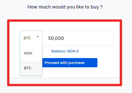The image size is (132, 93).
Task: Click empty space right of 50,000 in amount box
Action: point(89,38)
